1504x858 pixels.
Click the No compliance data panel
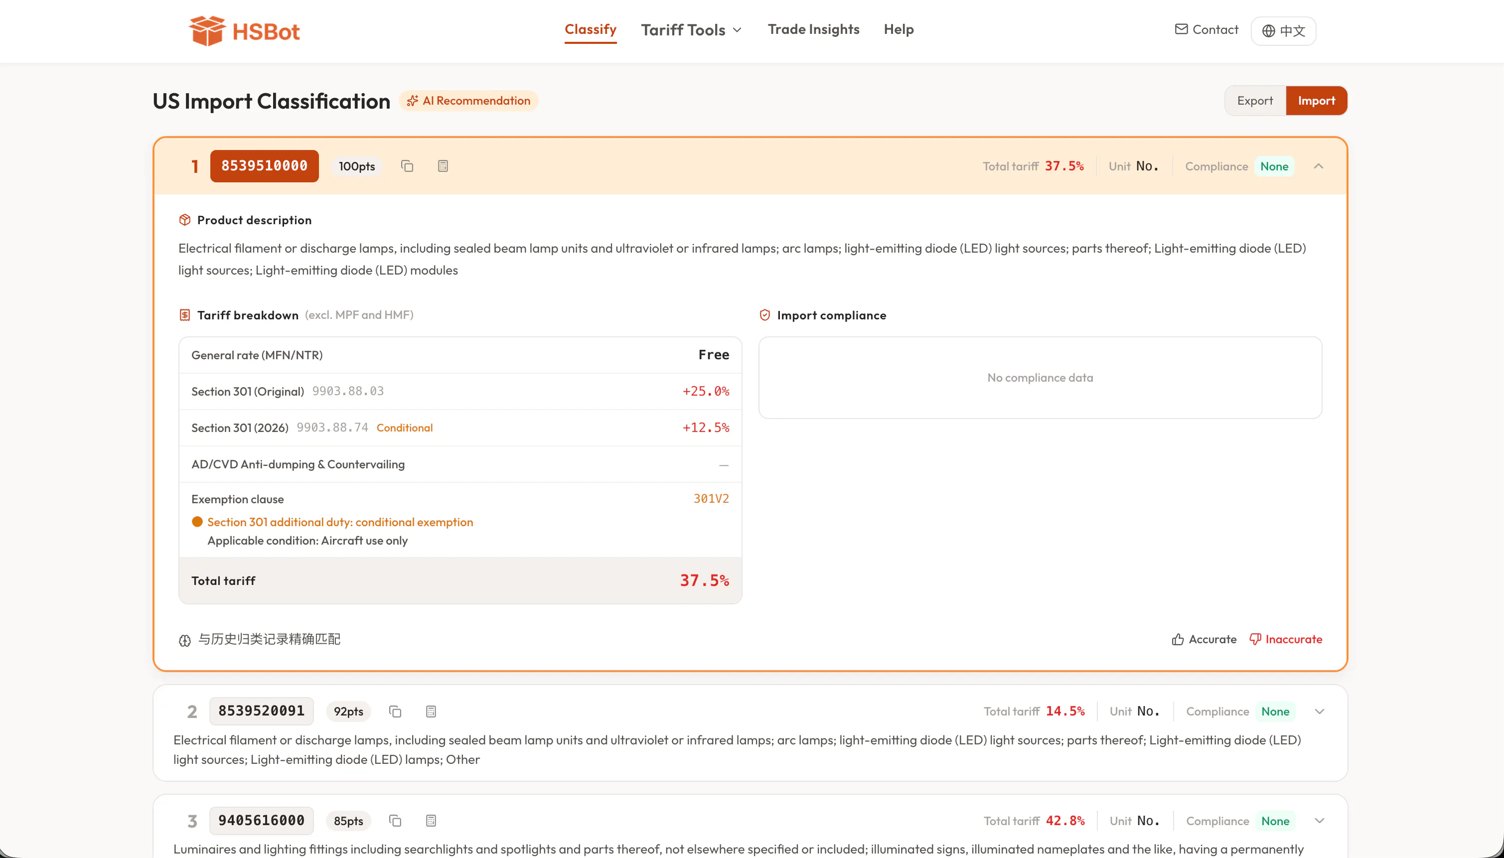[1040, 378]
